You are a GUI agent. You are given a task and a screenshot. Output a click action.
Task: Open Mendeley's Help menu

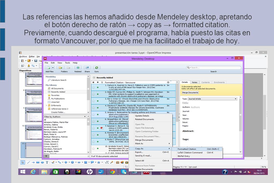pos(75,63)
